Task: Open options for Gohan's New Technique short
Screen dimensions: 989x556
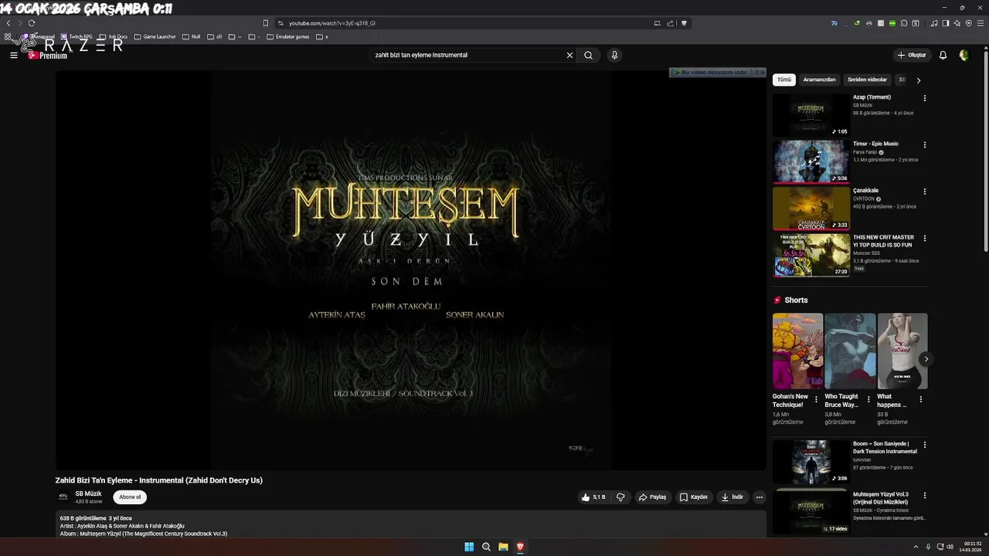Action: pyautogui.click(x=816, y=399)
